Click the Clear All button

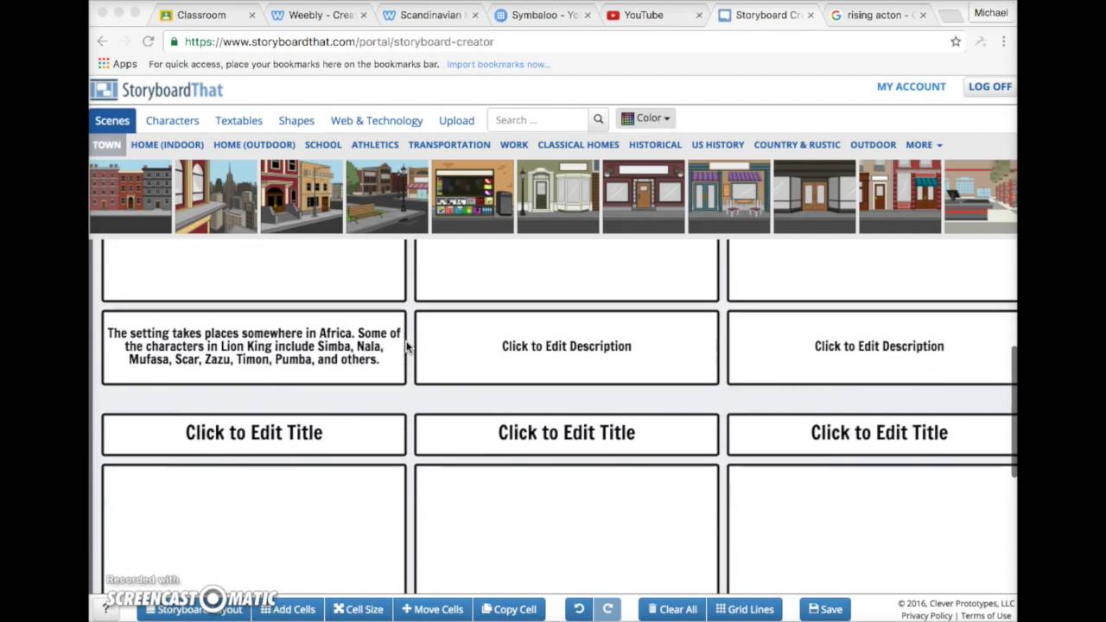pyautogui.click(x=672, y=609)
